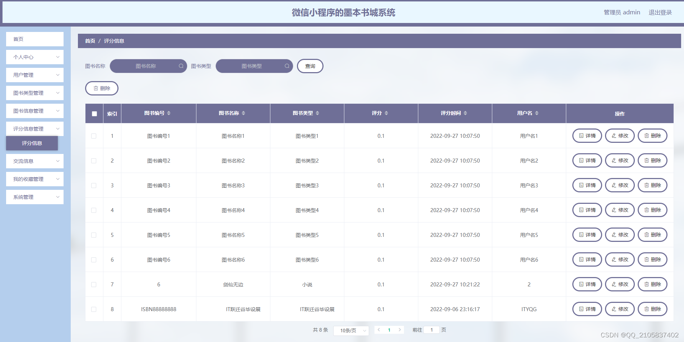Edit the row with 图书名称2
Image resolution: width=684 pixels, height=342 pixels.
620,160
